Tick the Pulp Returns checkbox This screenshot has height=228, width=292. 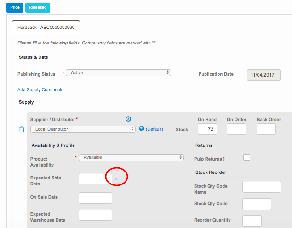pos(246,157)
